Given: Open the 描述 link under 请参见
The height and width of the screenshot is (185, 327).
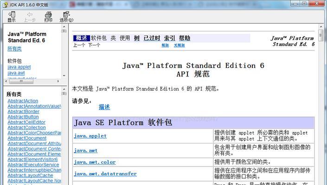Looking at the screenshot, I should (104, 107).
